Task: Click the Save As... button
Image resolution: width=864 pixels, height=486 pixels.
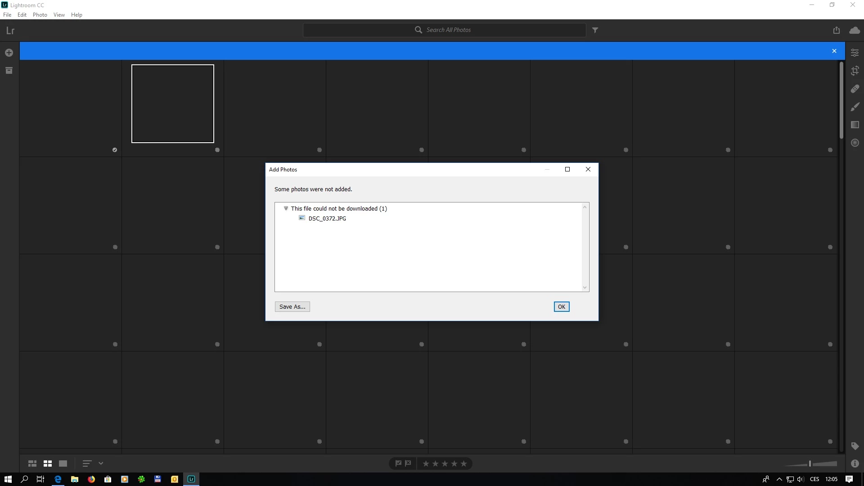Action: tap(292, 306)
